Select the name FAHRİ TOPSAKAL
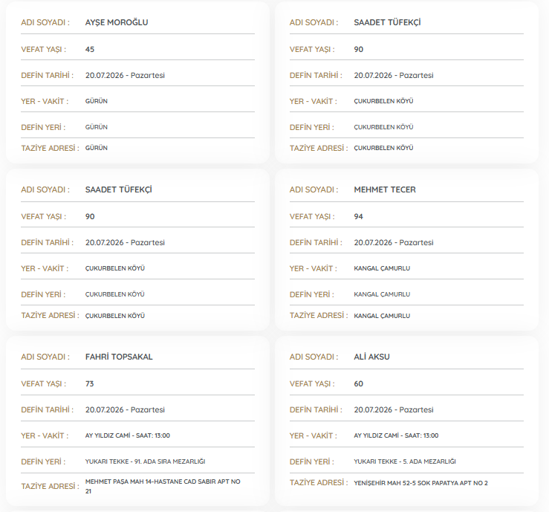Image resolution: width=549 pixels, height=512 pixels. click(119, 357)
